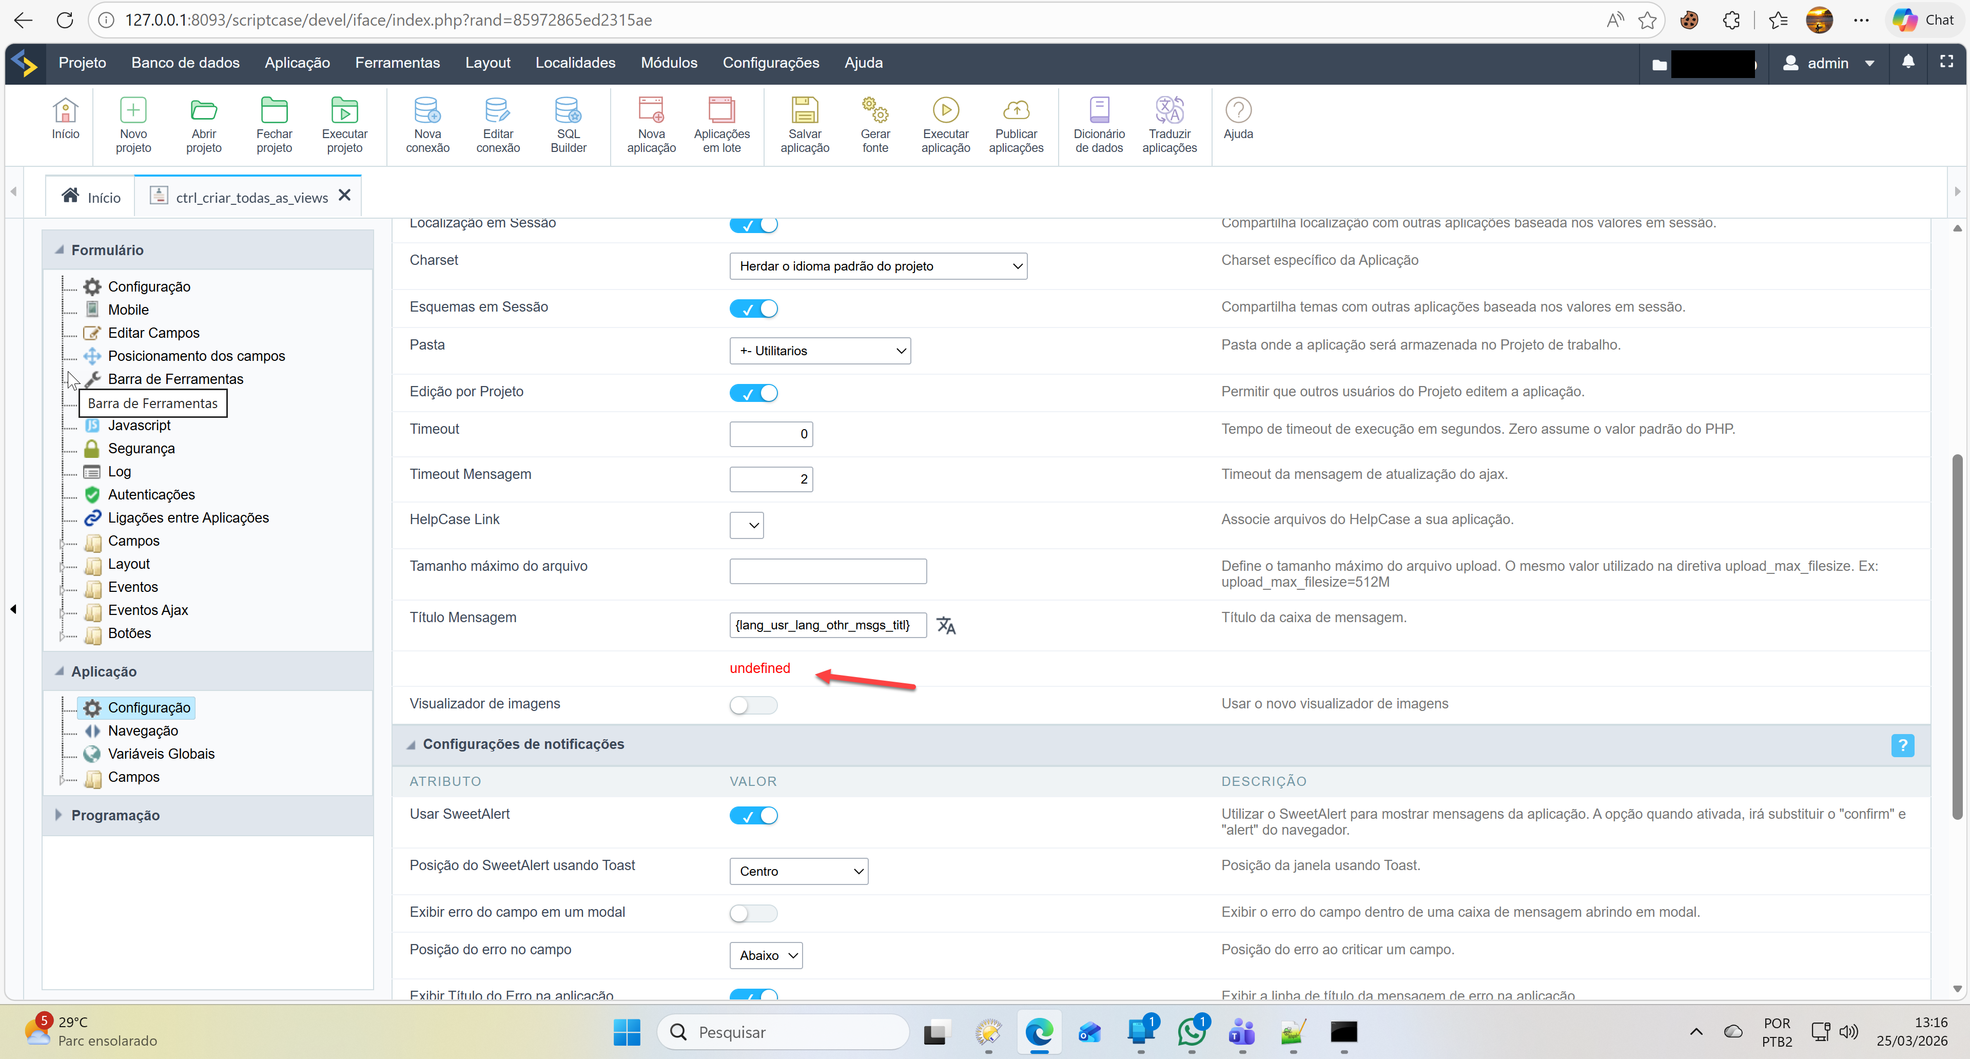
Task: Click the Windows Start button
Action: [x=627, y=1032]
